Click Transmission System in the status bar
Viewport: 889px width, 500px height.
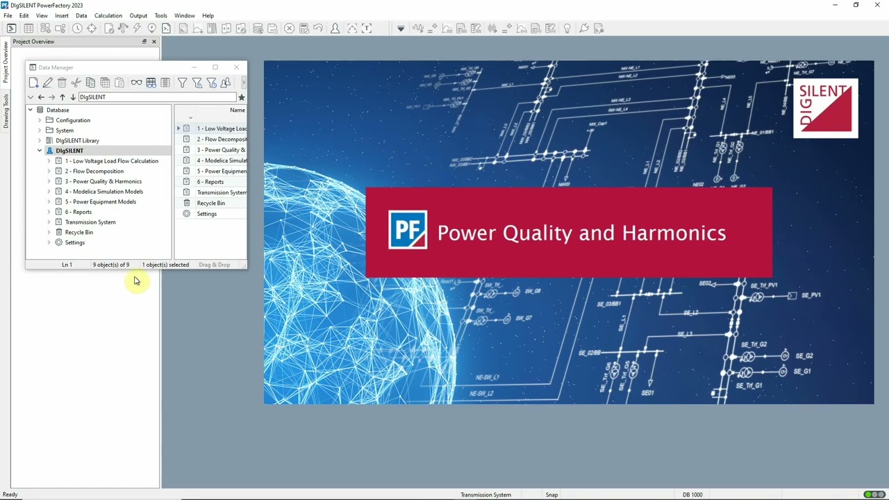click(485, 494)
